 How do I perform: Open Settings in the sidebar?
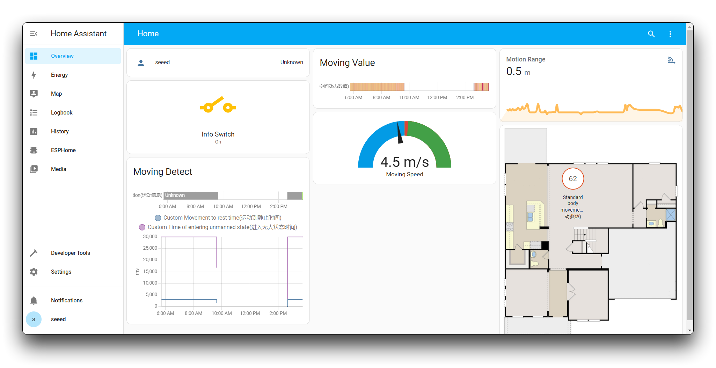(61, 272)
